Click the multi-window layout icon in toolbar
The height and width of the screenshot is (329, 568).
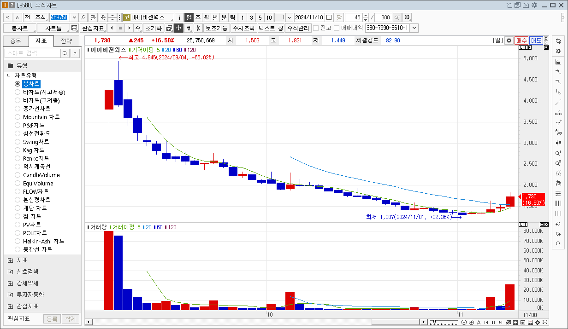point(169,28)
